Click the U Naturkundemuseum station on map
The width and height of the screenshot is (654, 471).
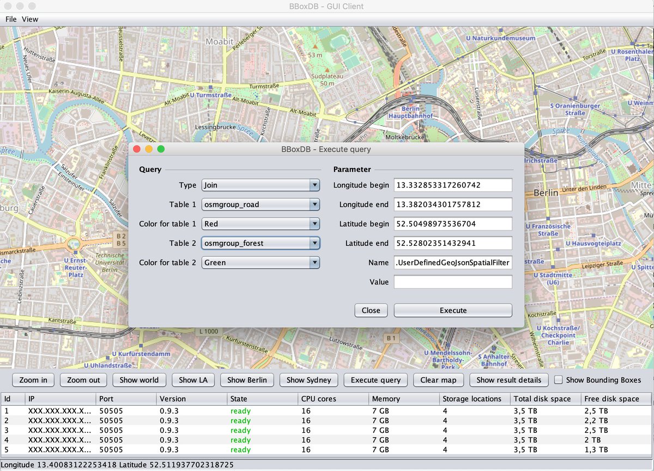500,39
